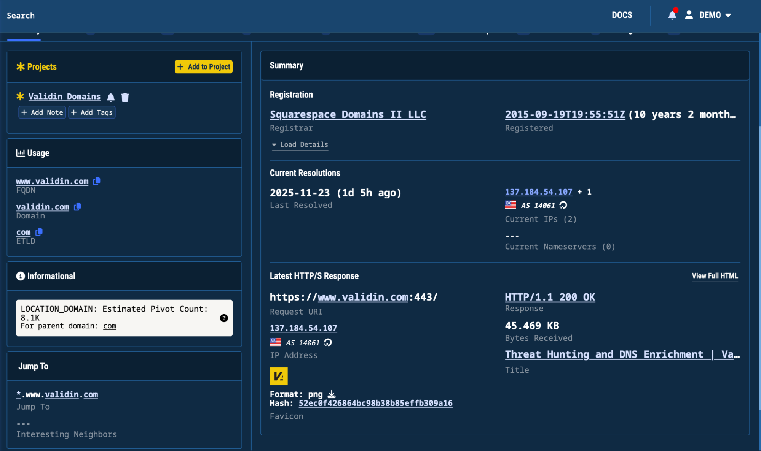The height and width of the screenshot is (451, 761).
Task: Visit the Squarespace Domains II LLC registrar link
Action: 348,114
